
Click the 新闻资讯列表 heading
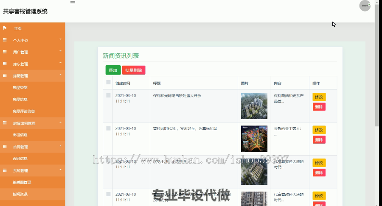click(121, 56)
